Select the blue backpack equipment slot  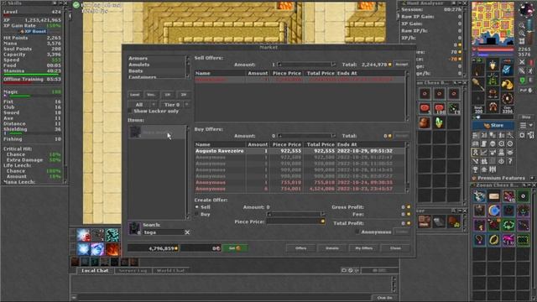(507, 69)
